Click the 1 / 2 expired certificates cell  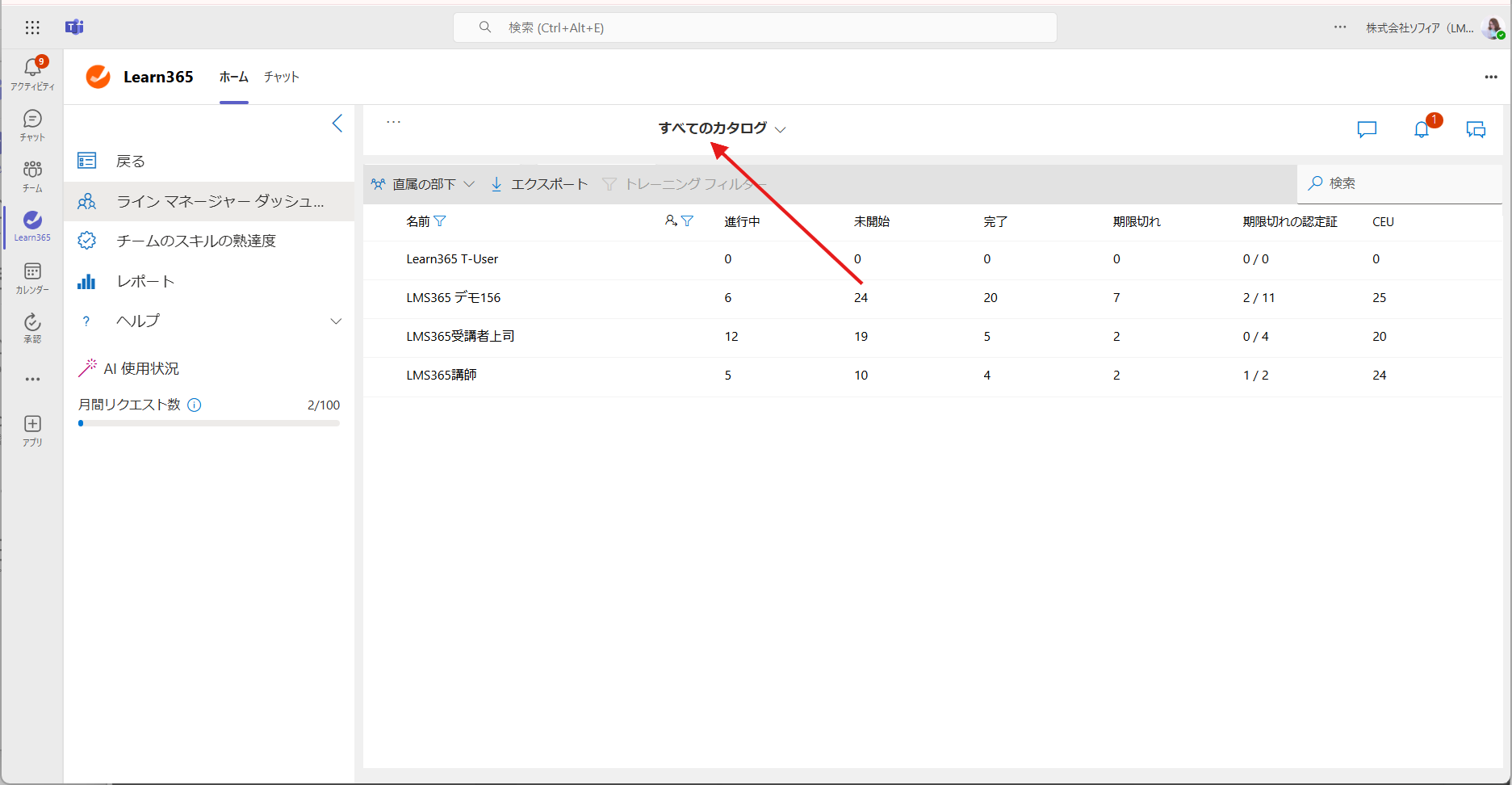tap(1255, 376)
